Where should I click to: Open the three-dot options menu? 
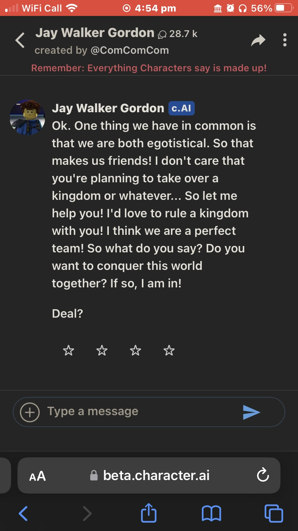coord(285,40)
